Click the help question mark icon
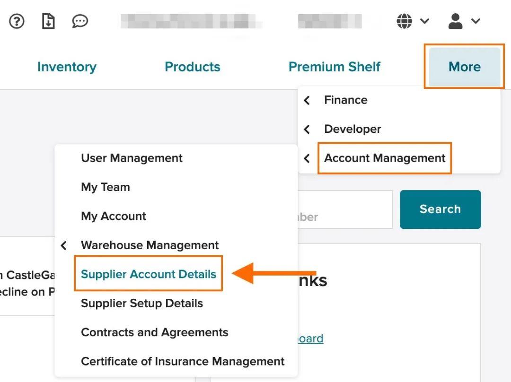 (x=17, y=21)
